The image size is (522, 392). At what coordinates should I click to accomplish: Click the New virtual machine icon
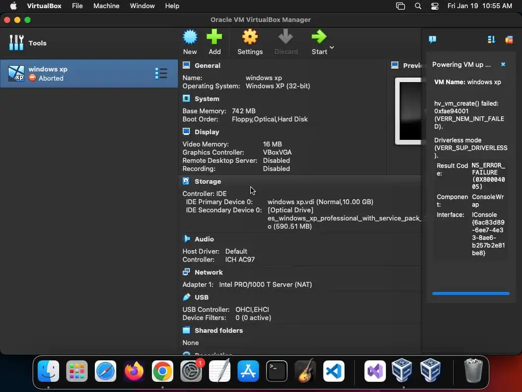coord(190,37)
